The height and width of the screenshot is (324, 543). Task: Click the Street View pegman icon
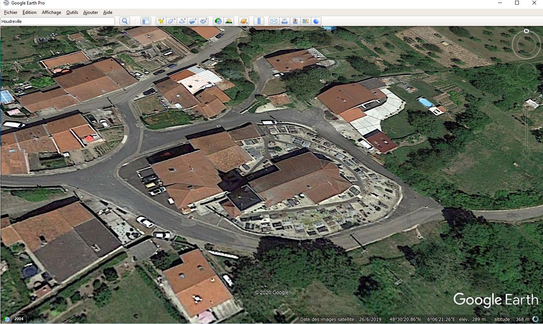[x=527, y=94]
